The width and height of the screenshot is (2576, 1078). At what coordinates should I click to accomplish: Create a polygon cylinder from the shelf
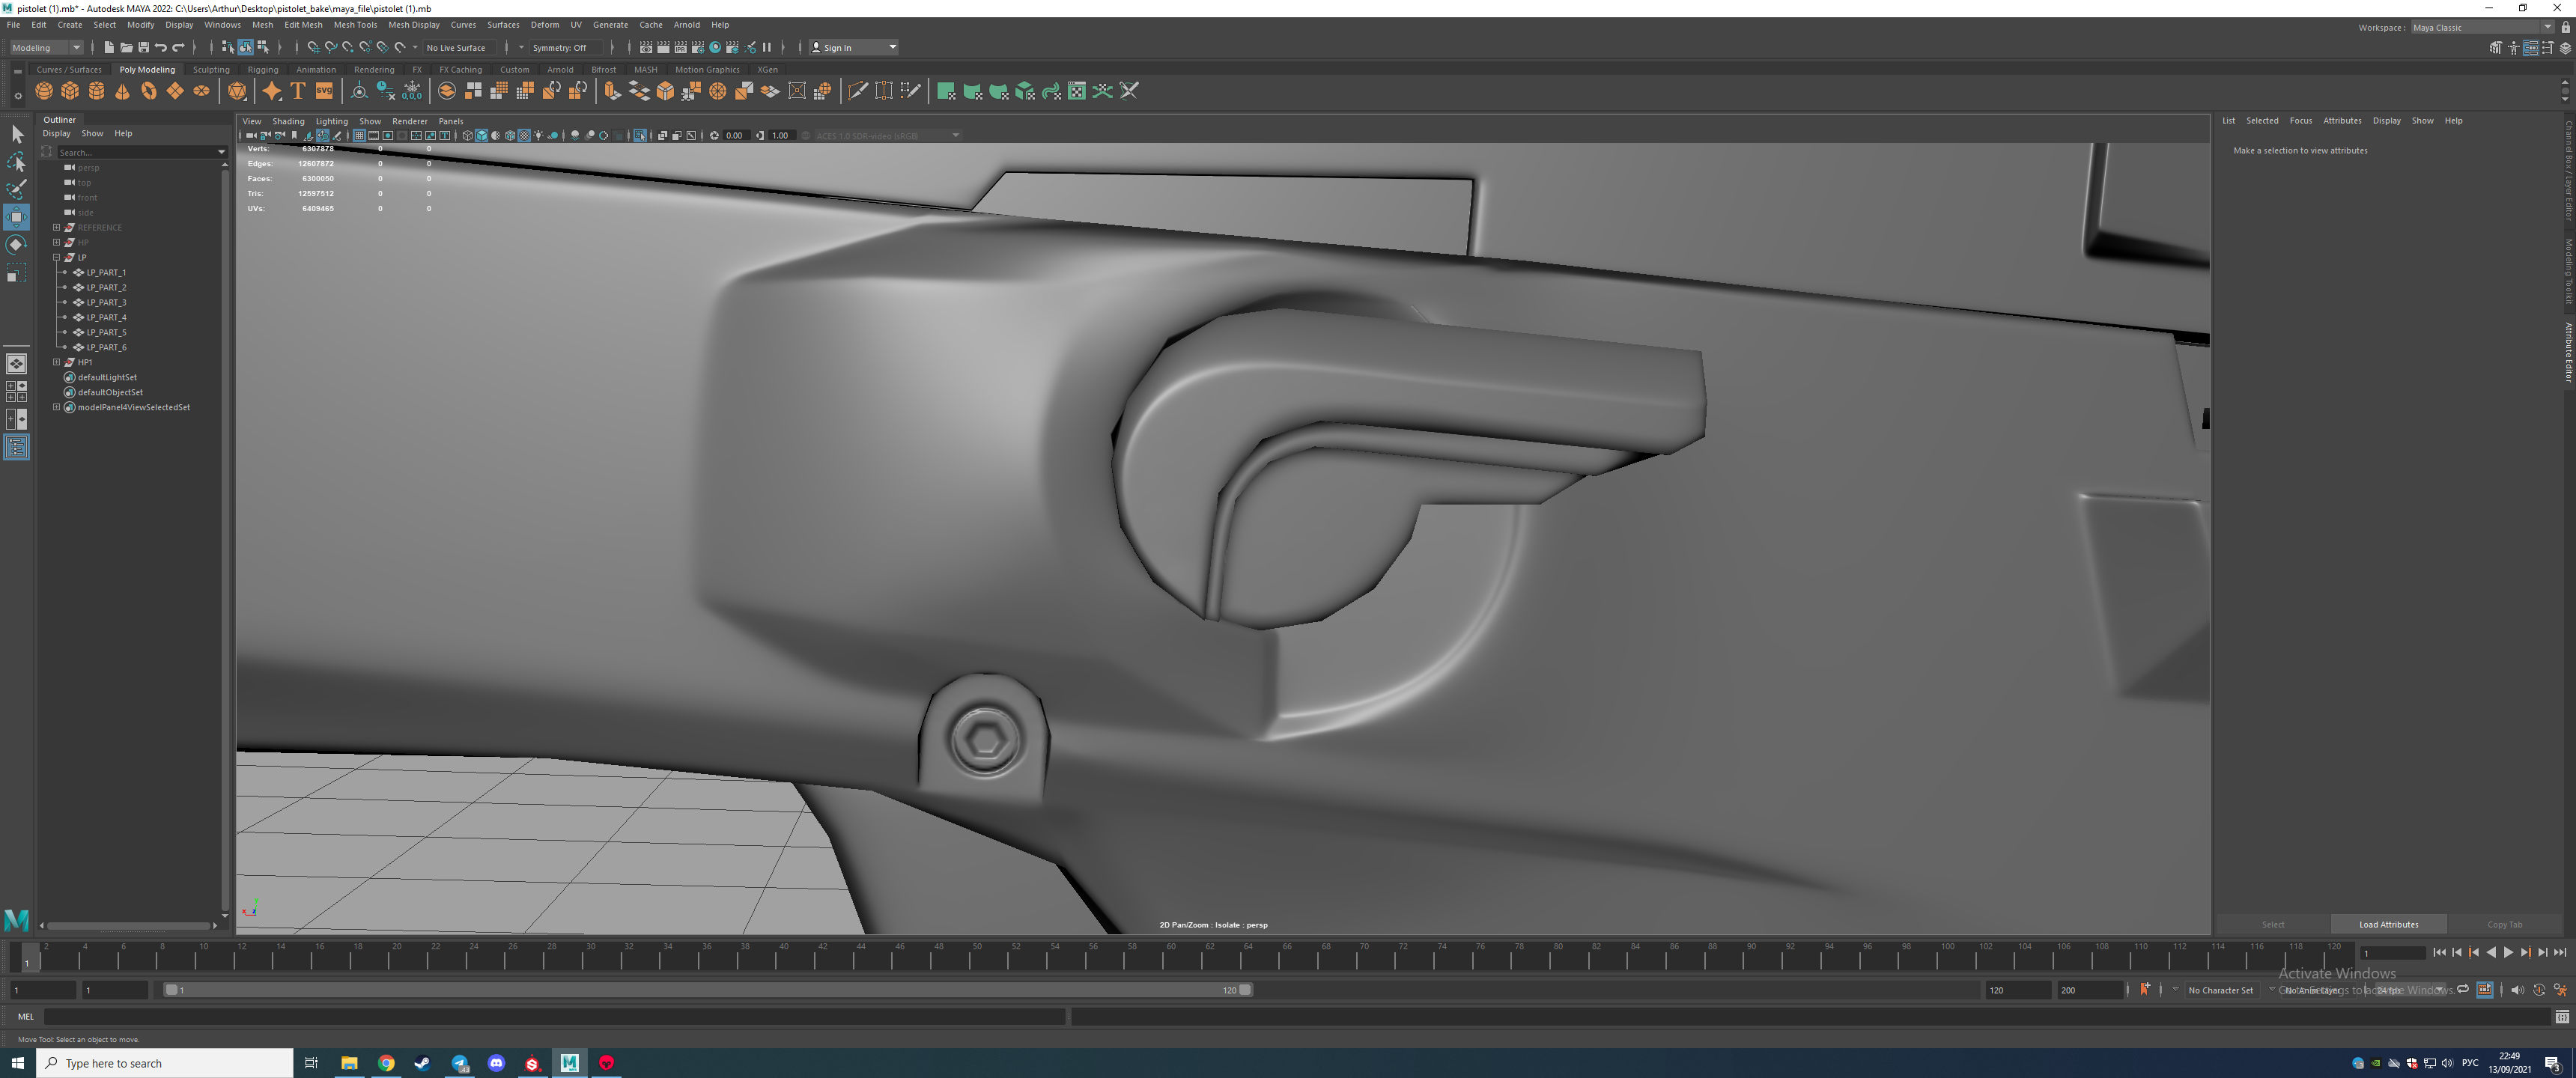click(x=96, y=91)
